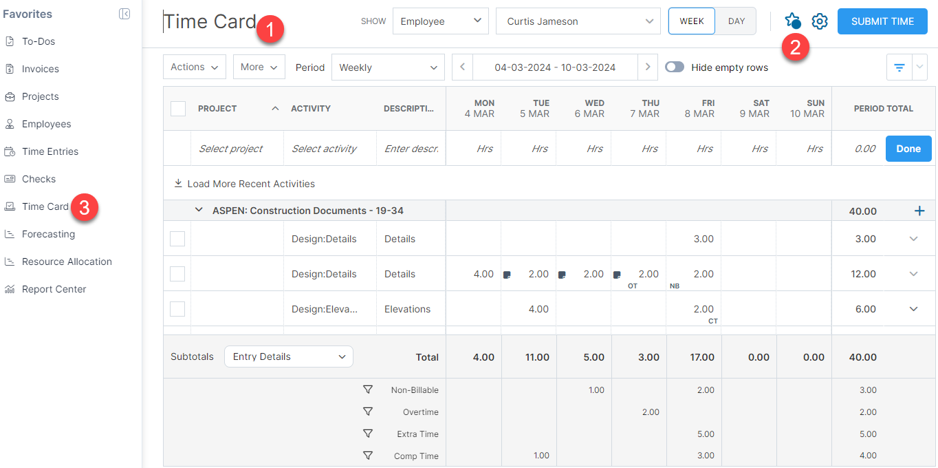Click the 04-03-2024 date range field
The width and height of the screenshot is (938, 468).
point(555,67)
